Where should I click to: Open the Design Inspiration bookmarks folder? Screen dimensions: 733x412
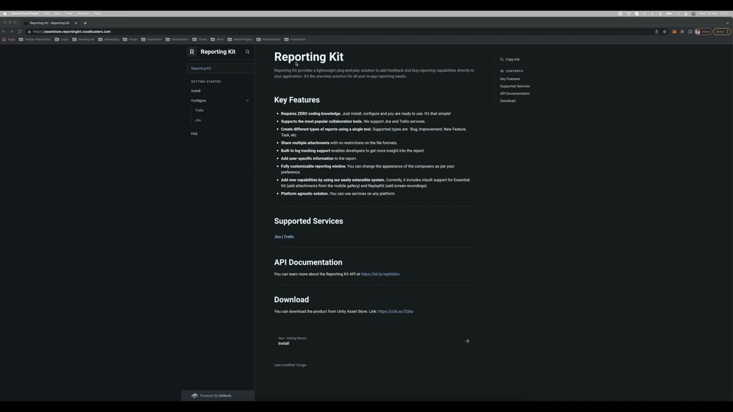[x=35, y=39]
